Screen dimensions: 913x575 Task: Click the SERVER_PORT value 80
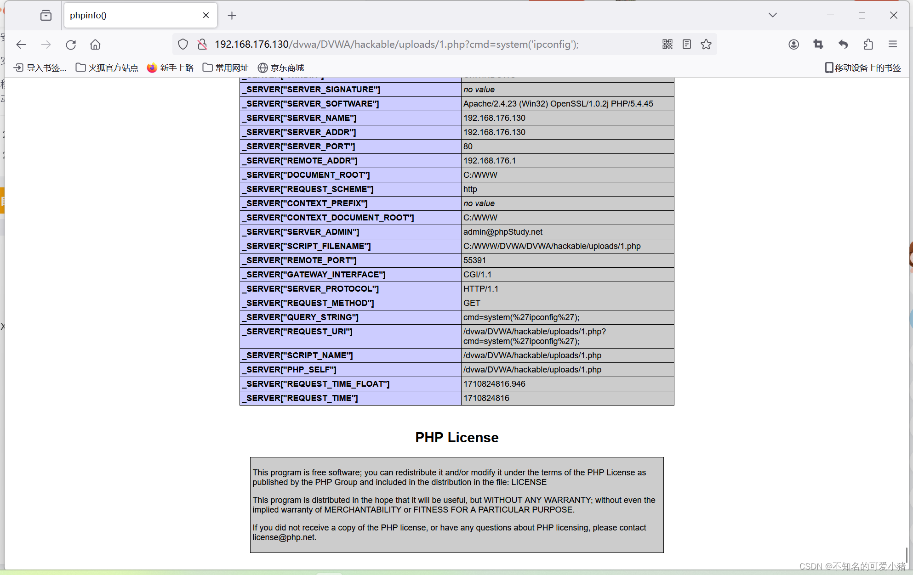(x=468, y=147)
